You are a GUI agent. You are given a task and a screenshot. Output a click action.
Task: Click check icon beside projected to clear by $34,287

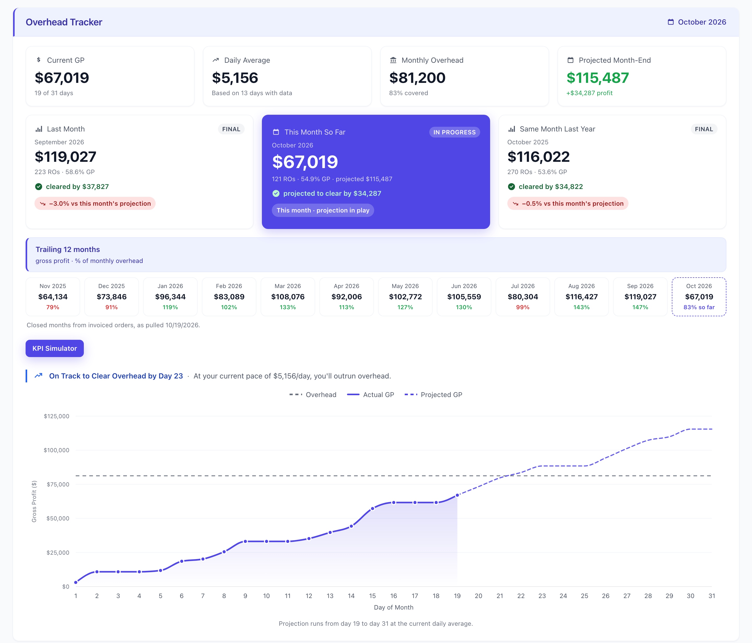(276, 194)
